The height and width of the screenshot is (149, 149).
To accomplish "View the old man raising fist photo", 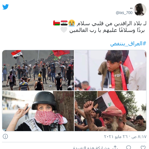I will pos(110,111).
